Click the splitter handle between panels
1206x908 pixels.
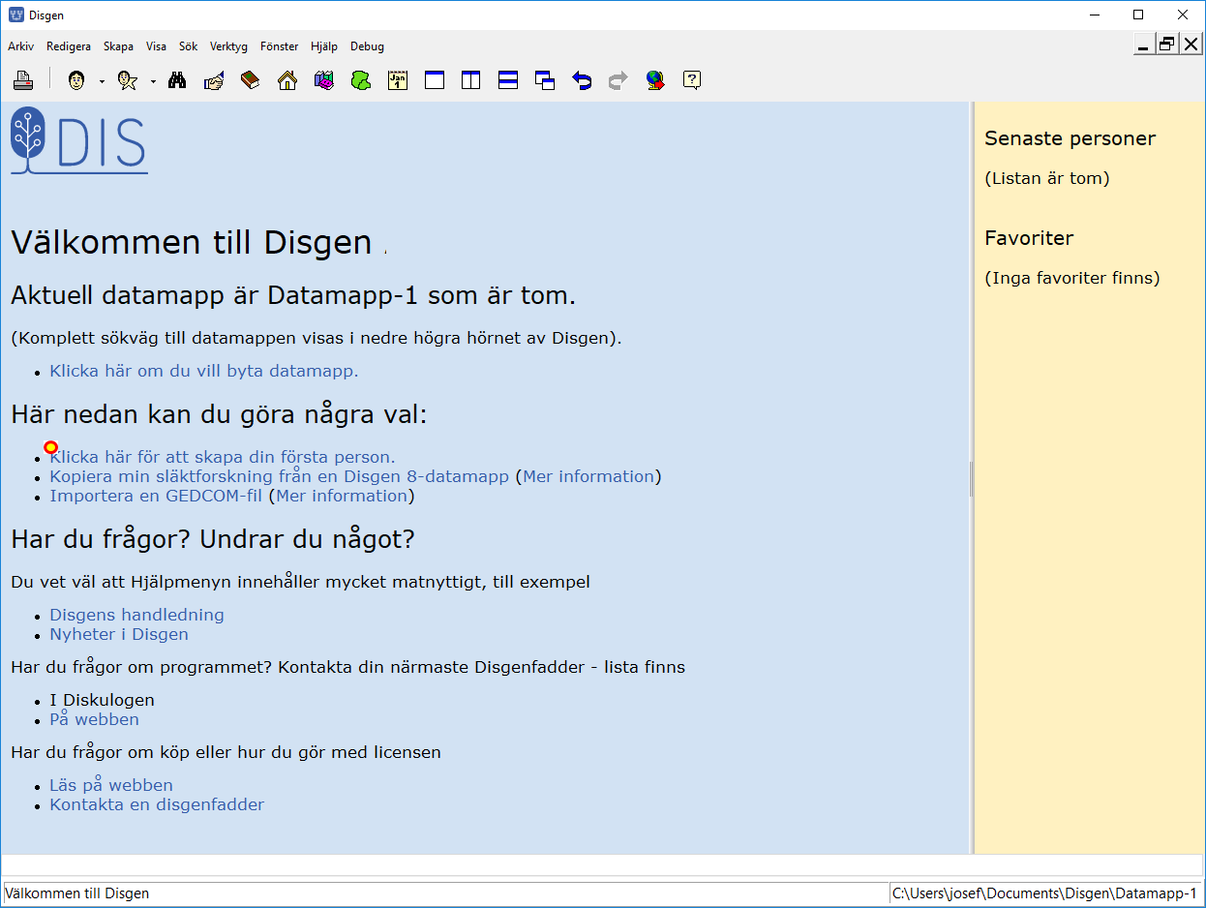pyautogui.click(x=972, y=478)
